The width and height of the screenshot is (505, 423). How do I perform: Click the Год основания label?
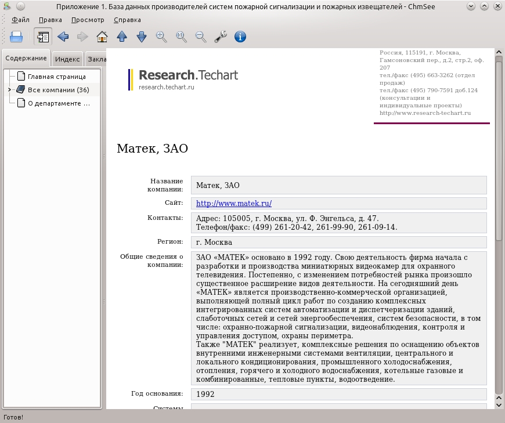(157, 393)
